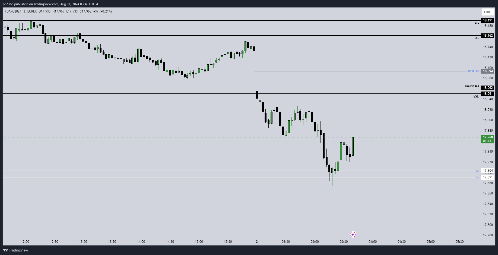Click the FDAXU2024 symbol title

point(13,11)
